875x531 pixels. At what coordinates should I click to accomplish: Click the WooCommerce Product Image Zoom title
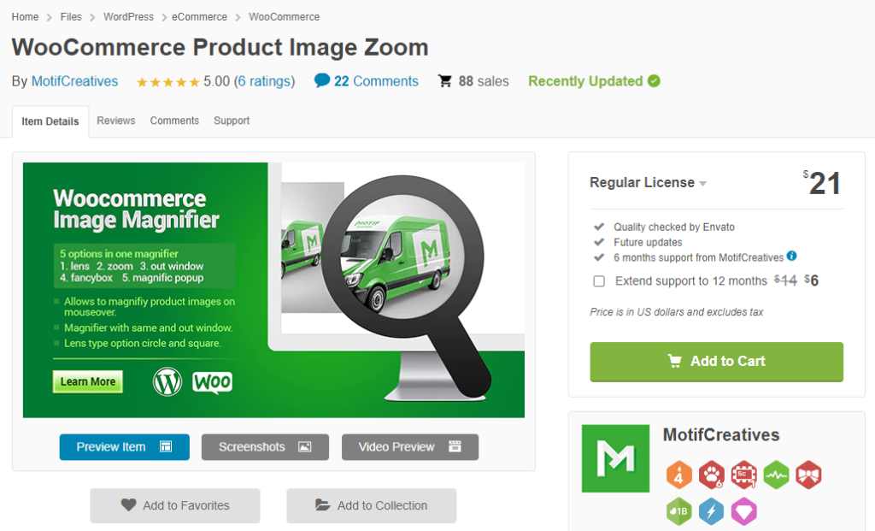click(220, 48)
